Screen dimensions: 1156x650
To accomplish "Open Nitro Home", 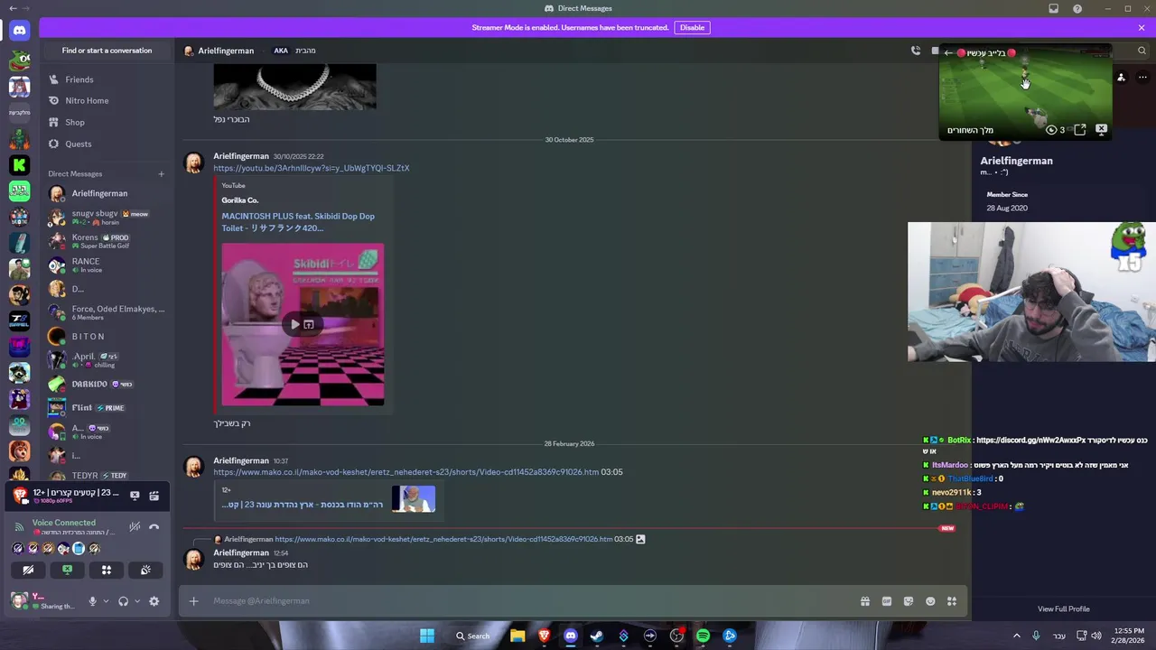I will coord(107,101).
